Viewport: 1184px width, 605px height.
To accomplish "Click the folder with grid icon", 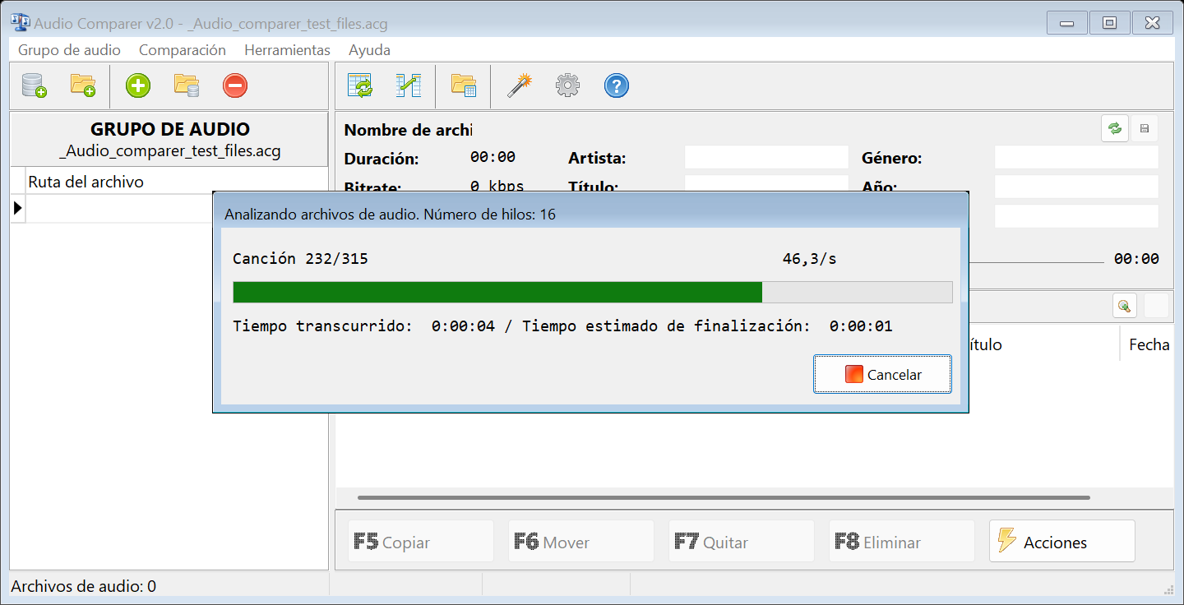I will pyautogui.click(x=464, y=85).
